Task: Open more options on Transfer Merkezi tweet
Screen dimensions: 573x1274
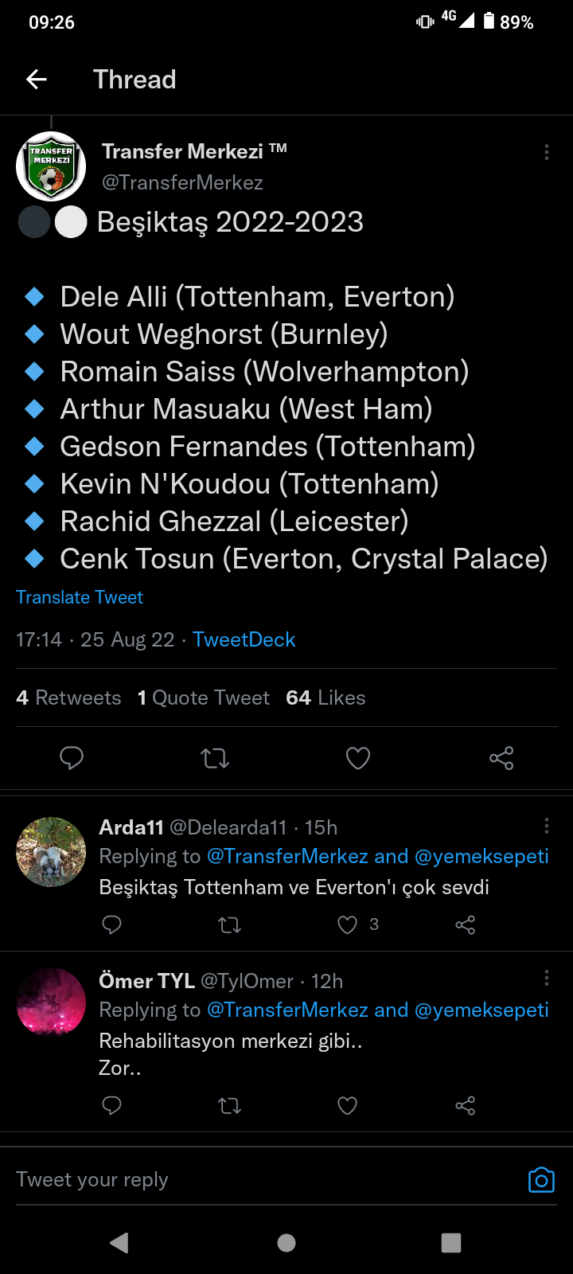Action: [x=547, y=152]
